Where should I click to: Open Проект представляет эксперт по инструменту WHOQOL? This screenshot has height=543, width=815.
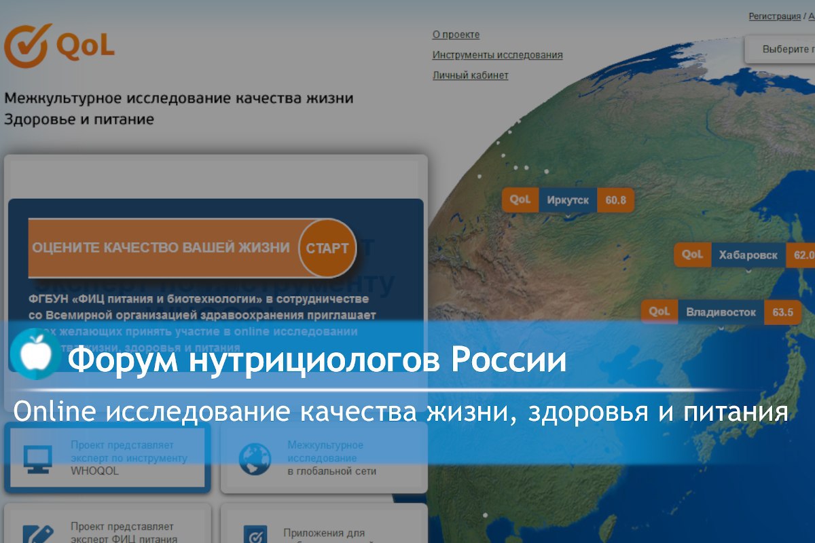pos(107,459)
